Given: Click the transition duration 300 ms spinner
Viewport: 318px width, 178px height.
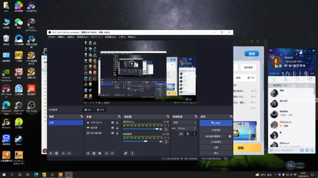Looking at the screenshot, I should [186, 128].
